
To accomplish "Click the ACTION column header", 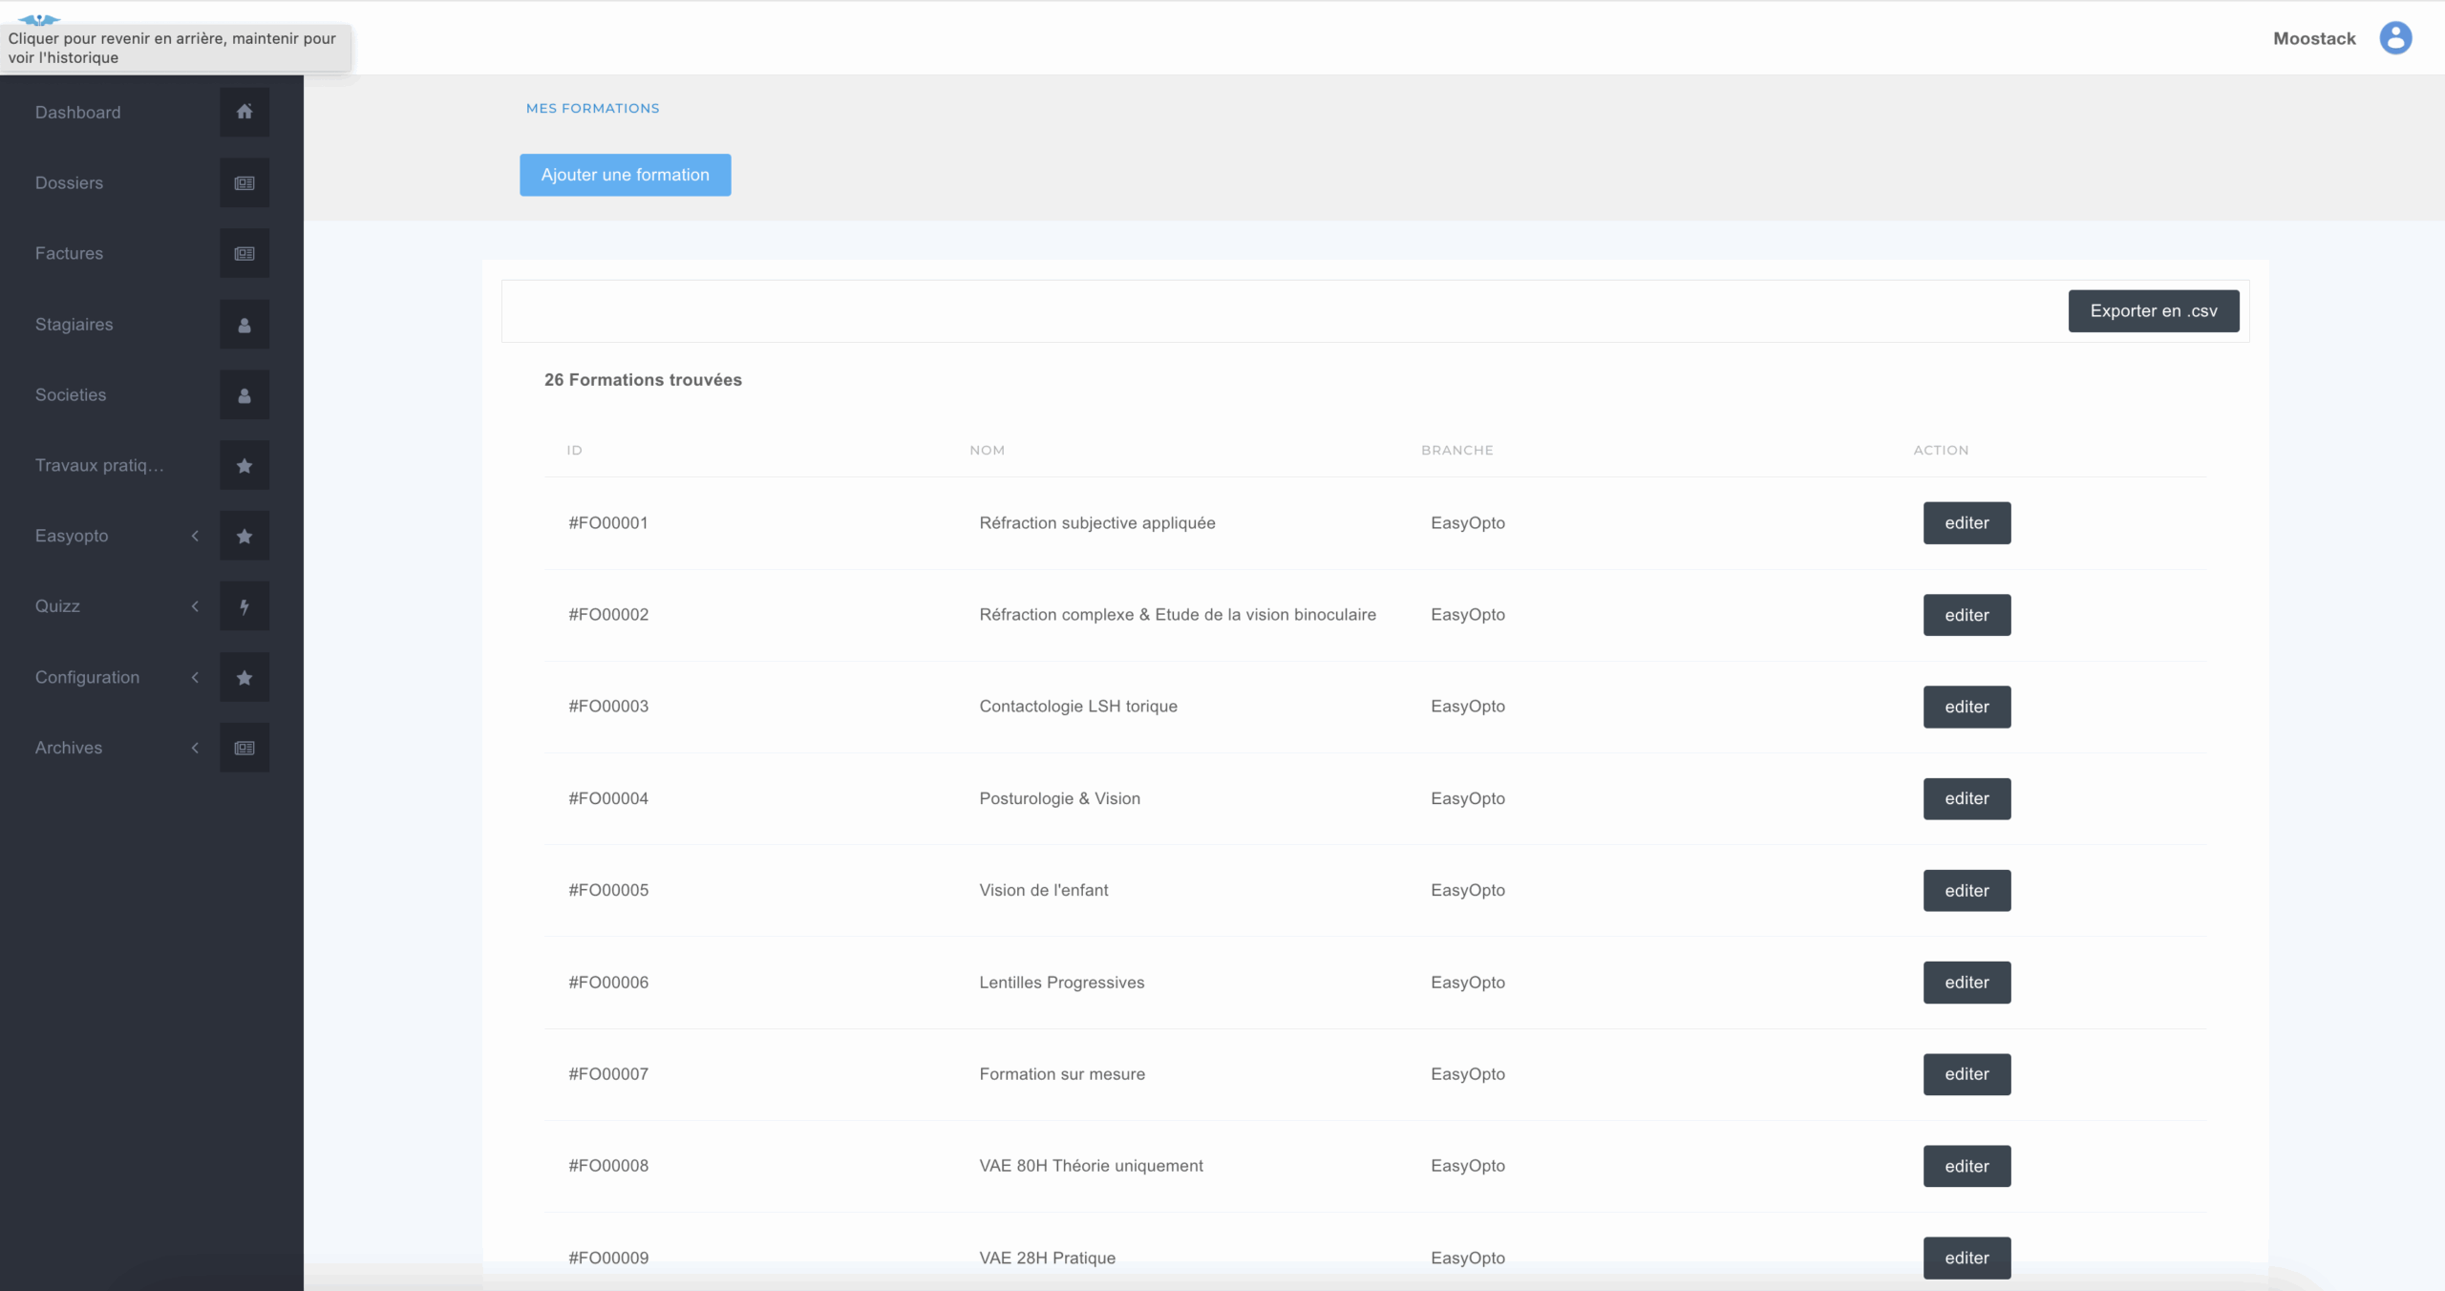I will coord(1941,450).
